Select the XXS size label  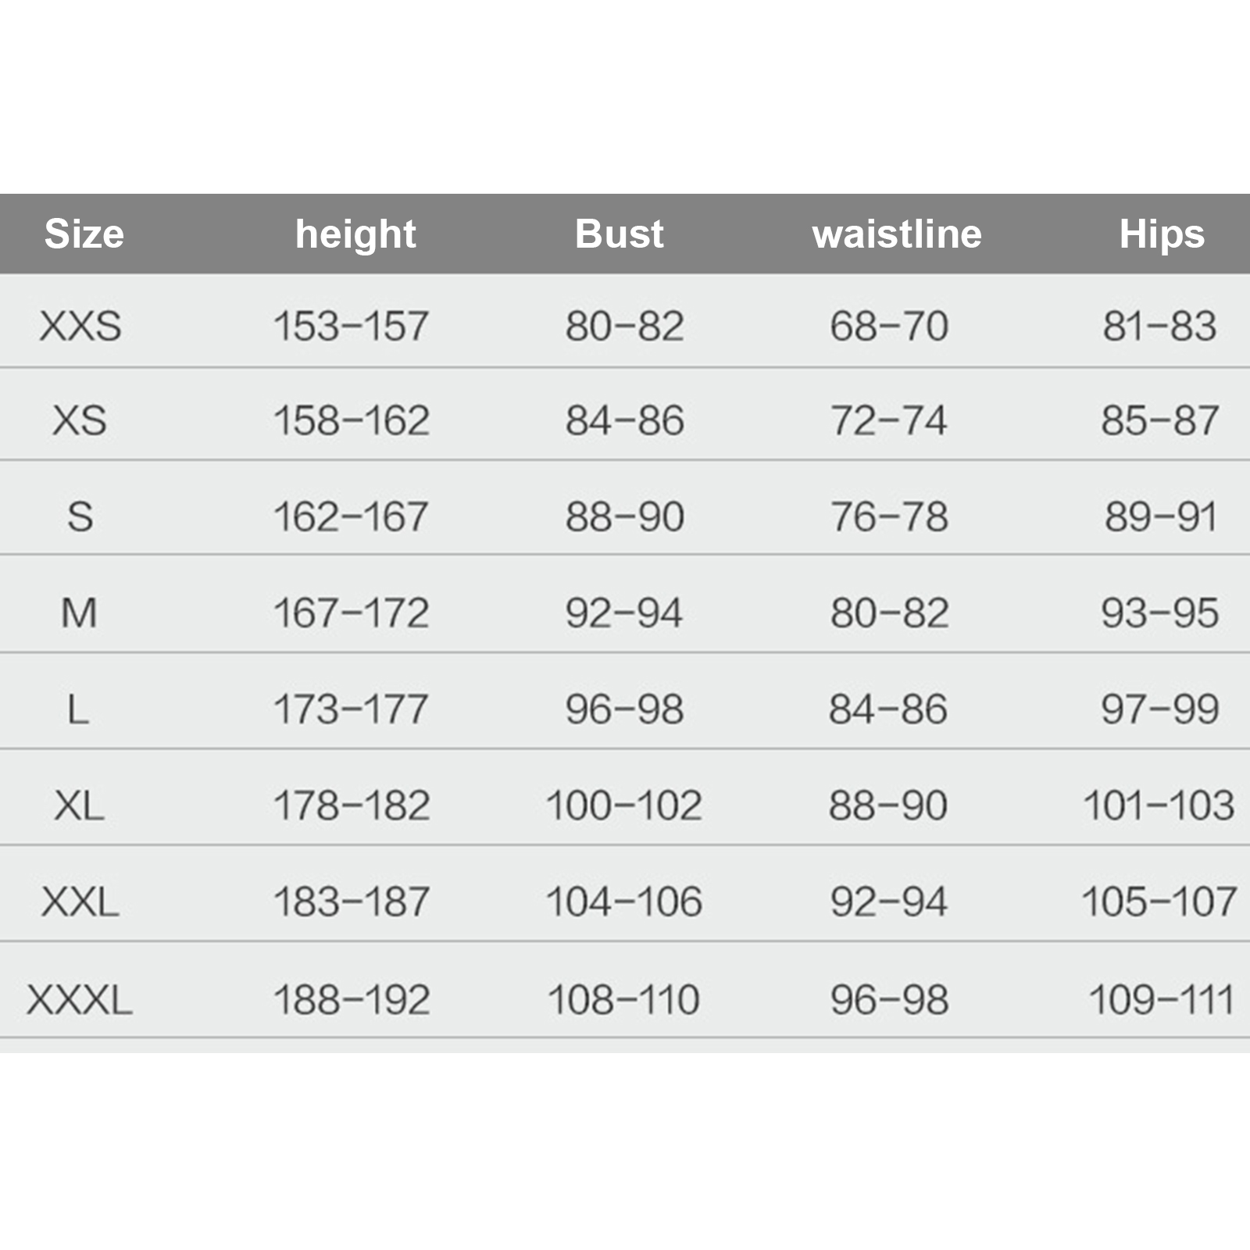click(80, 326)
